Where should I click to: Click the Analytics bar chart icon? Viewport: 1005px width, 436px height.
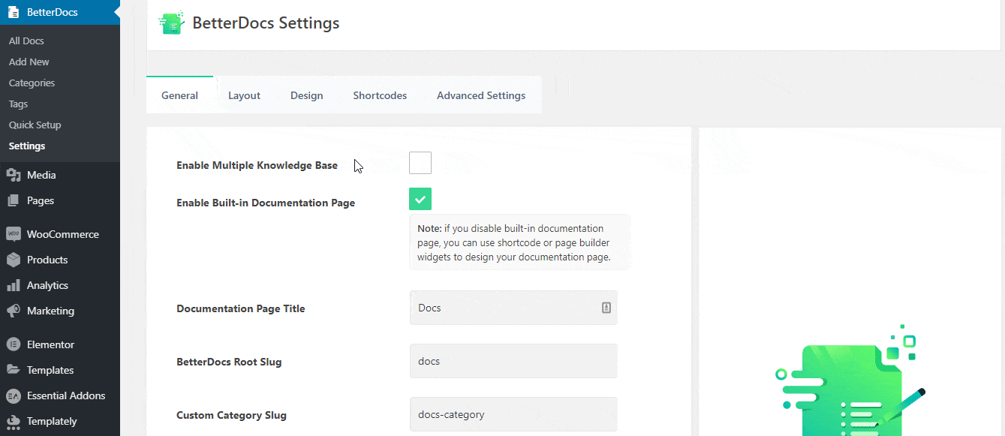[x=14, y=285]
